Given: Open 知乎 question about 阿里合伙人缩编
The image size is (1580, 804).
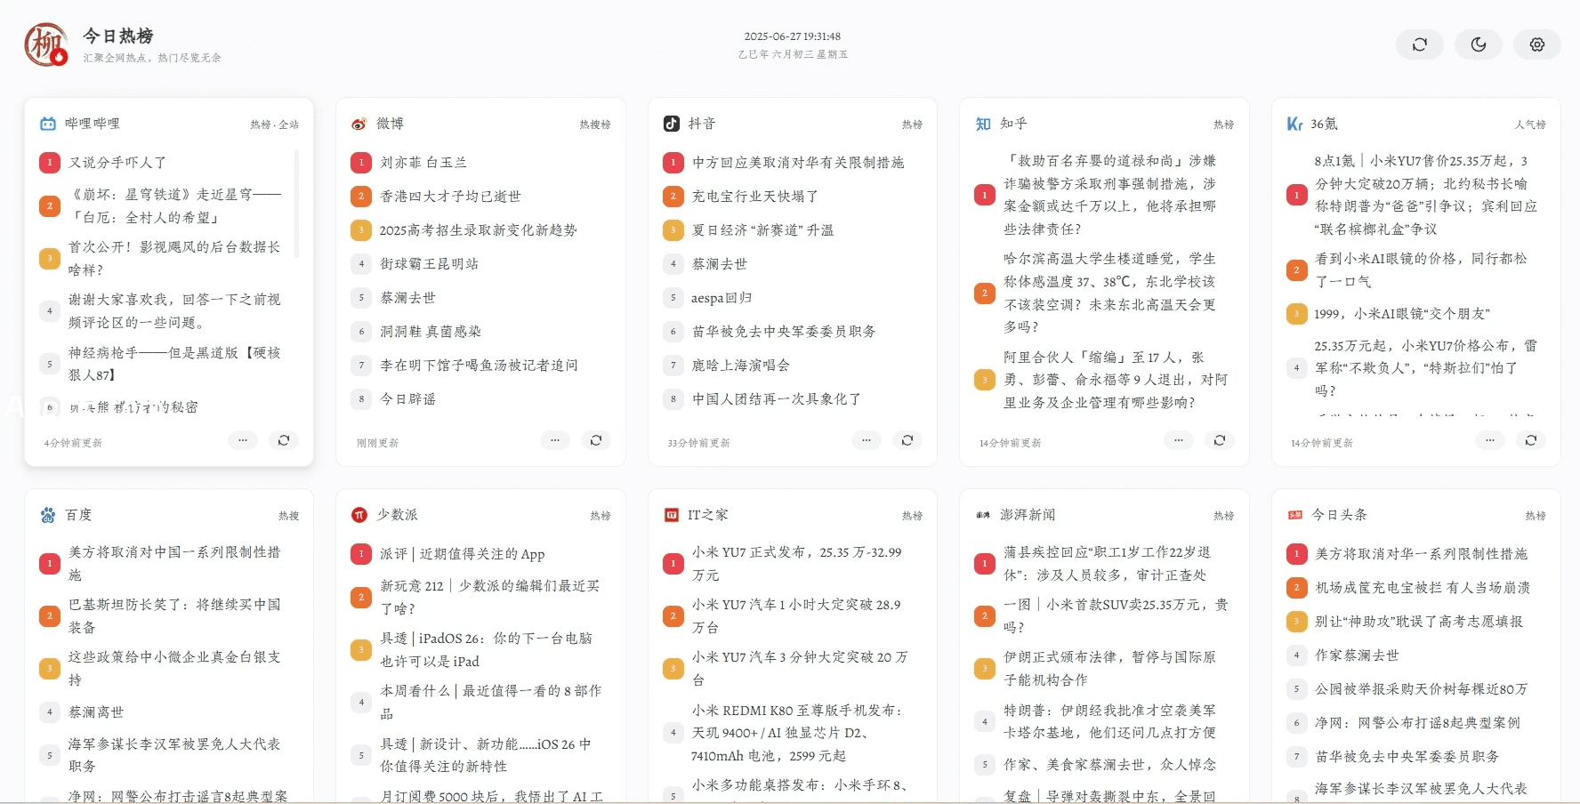Looking at the screenshot, I should pyautogui.click(x=1116, y=380).
